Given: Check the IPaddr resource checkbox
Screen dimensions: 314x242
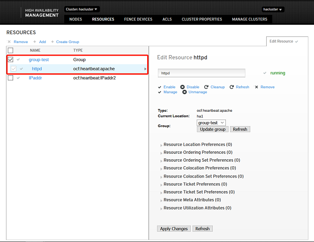Looking at the screenshot, I should tap(10, 78).
